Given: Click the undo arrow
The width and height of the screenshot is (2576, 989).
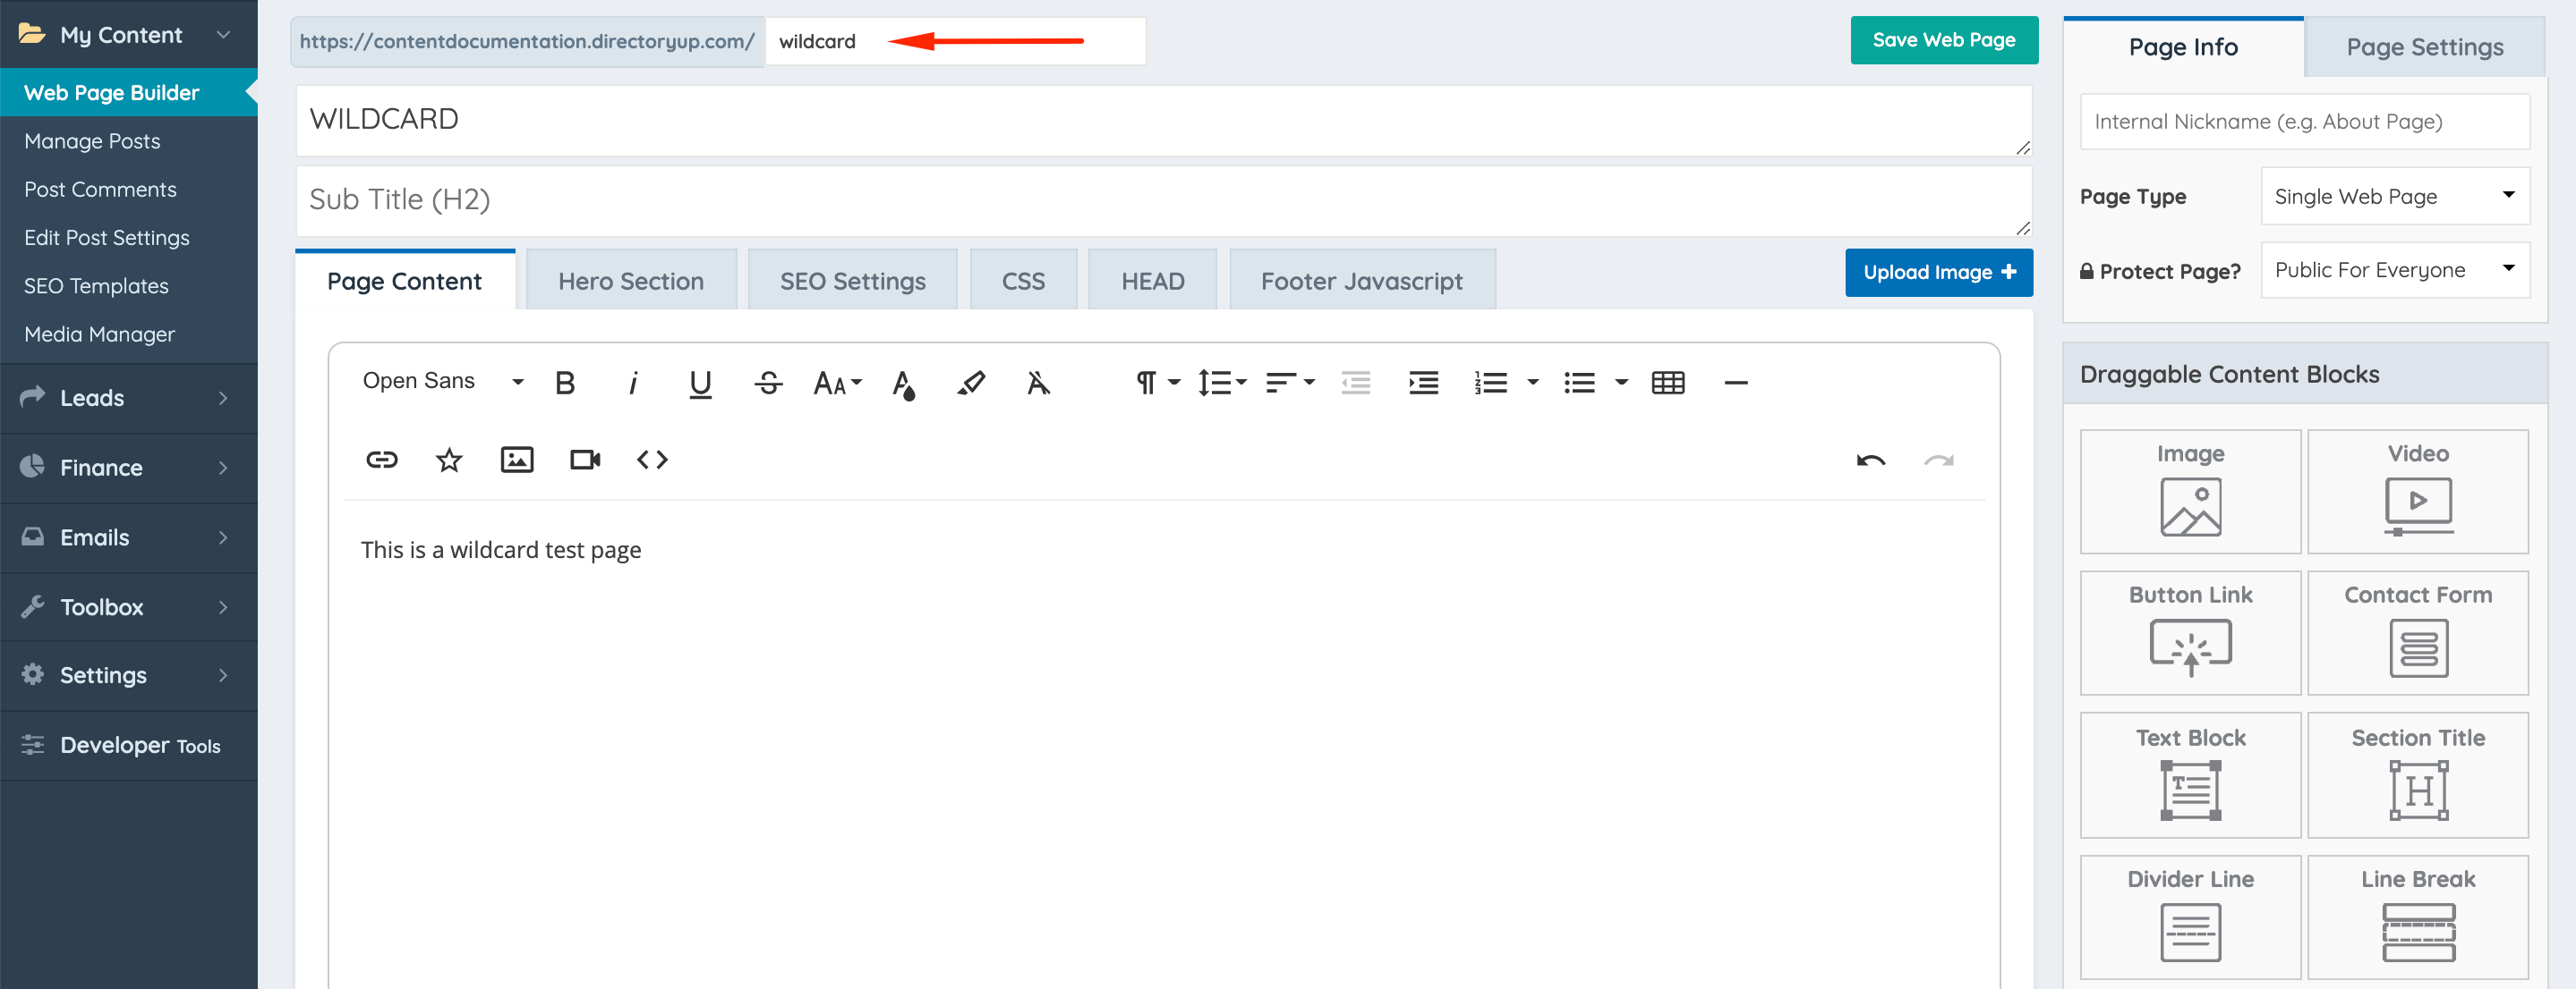Looking at the screenshot, I should [x=1870, y=461].
